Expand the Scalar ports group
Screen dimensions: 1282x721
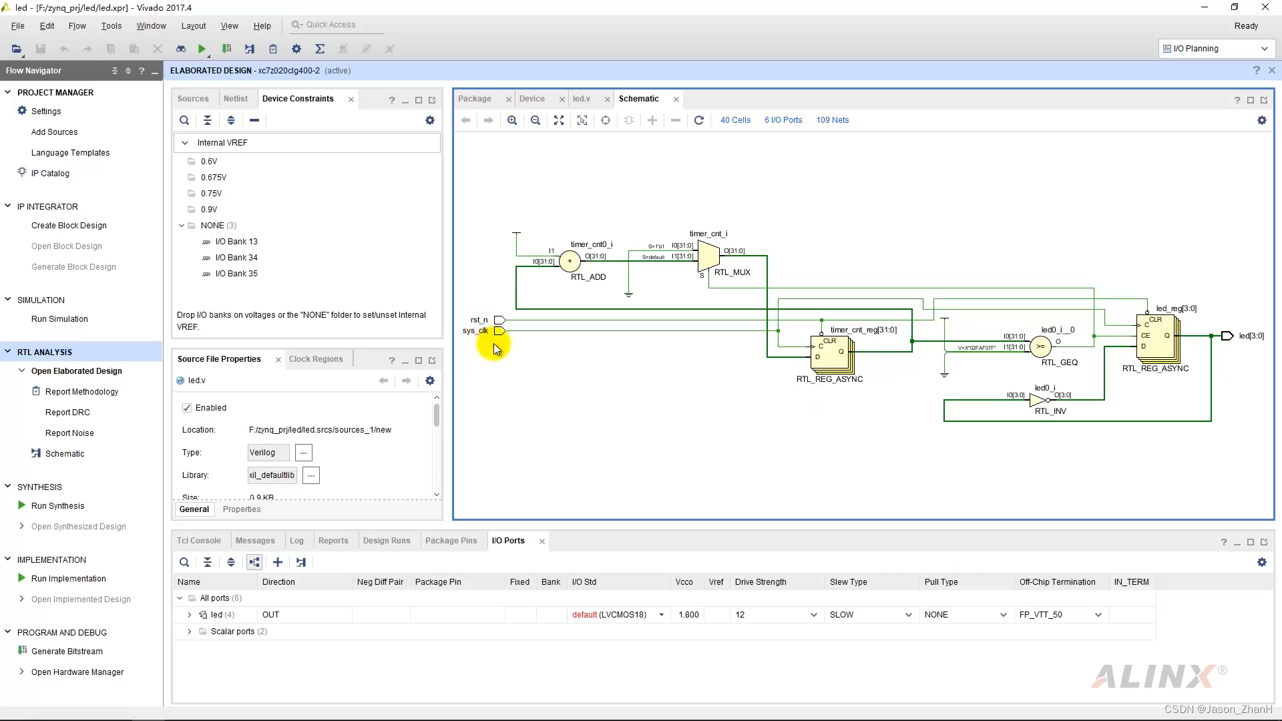click(x=190, y=632)
